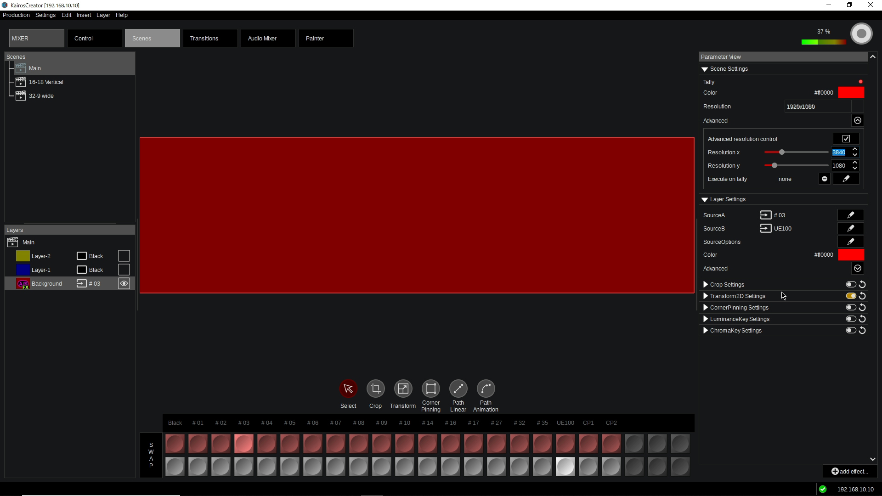Screen dimensions: 882x496
Task: Open the Production menu
Action: pyautogui.click(x=16, y=15)
